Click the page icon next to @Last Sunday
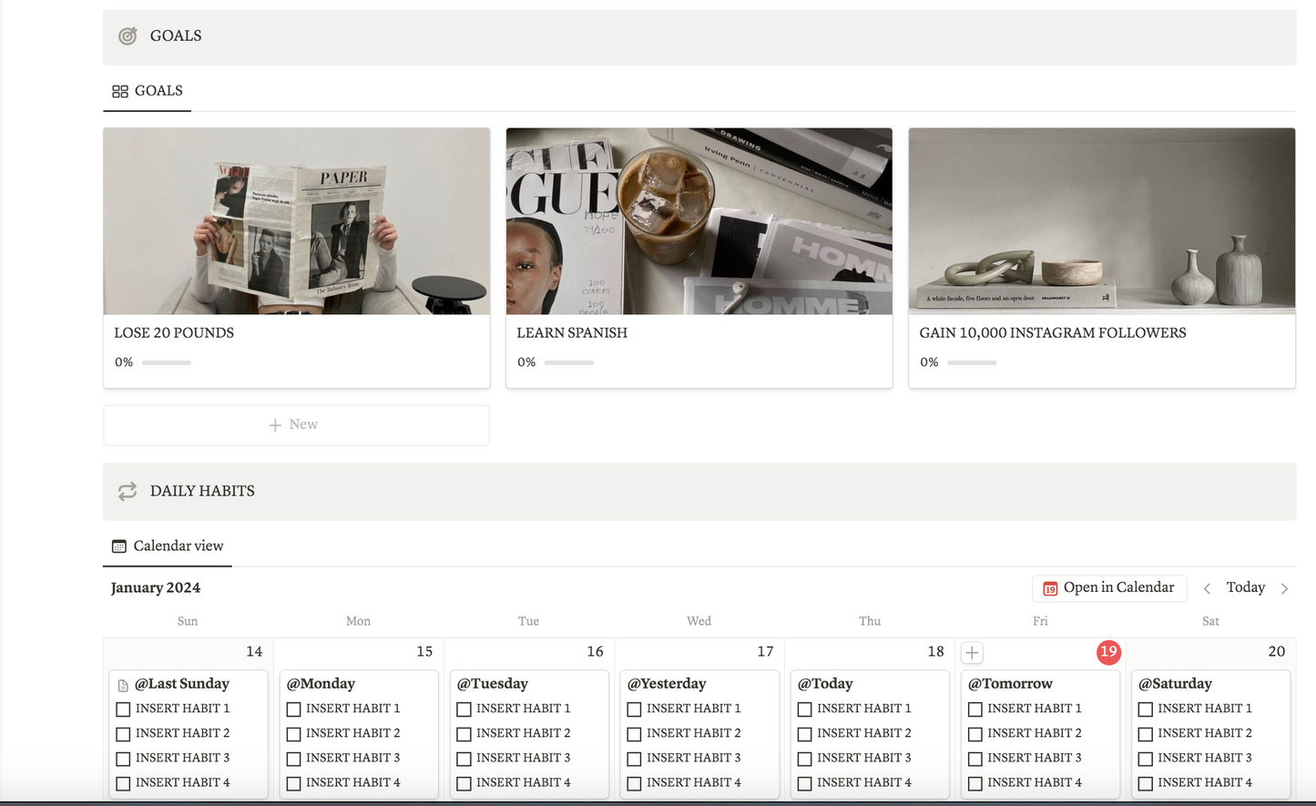 124,683
